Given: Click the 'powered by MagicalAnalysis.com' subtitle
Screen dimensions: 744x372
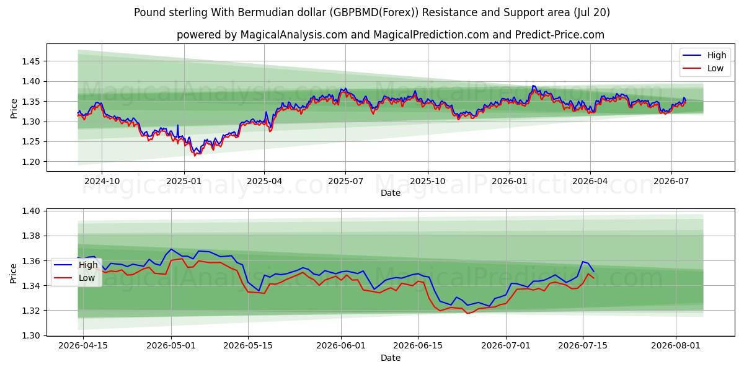Looking at the screenshot, I should click(x=391, y=35).
